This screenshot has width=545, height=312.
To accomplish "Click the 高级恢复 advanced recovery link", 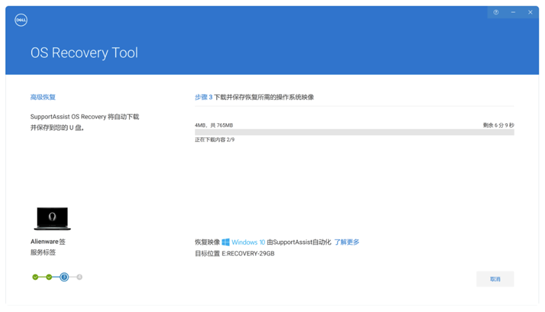I will click(43, 97).
